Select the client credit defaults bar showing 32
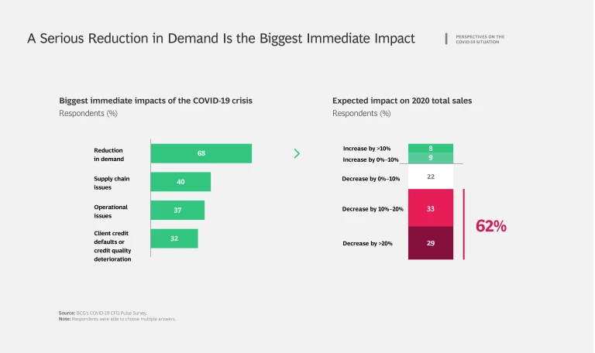Screen dimensions: 595x353 [174, 238]
